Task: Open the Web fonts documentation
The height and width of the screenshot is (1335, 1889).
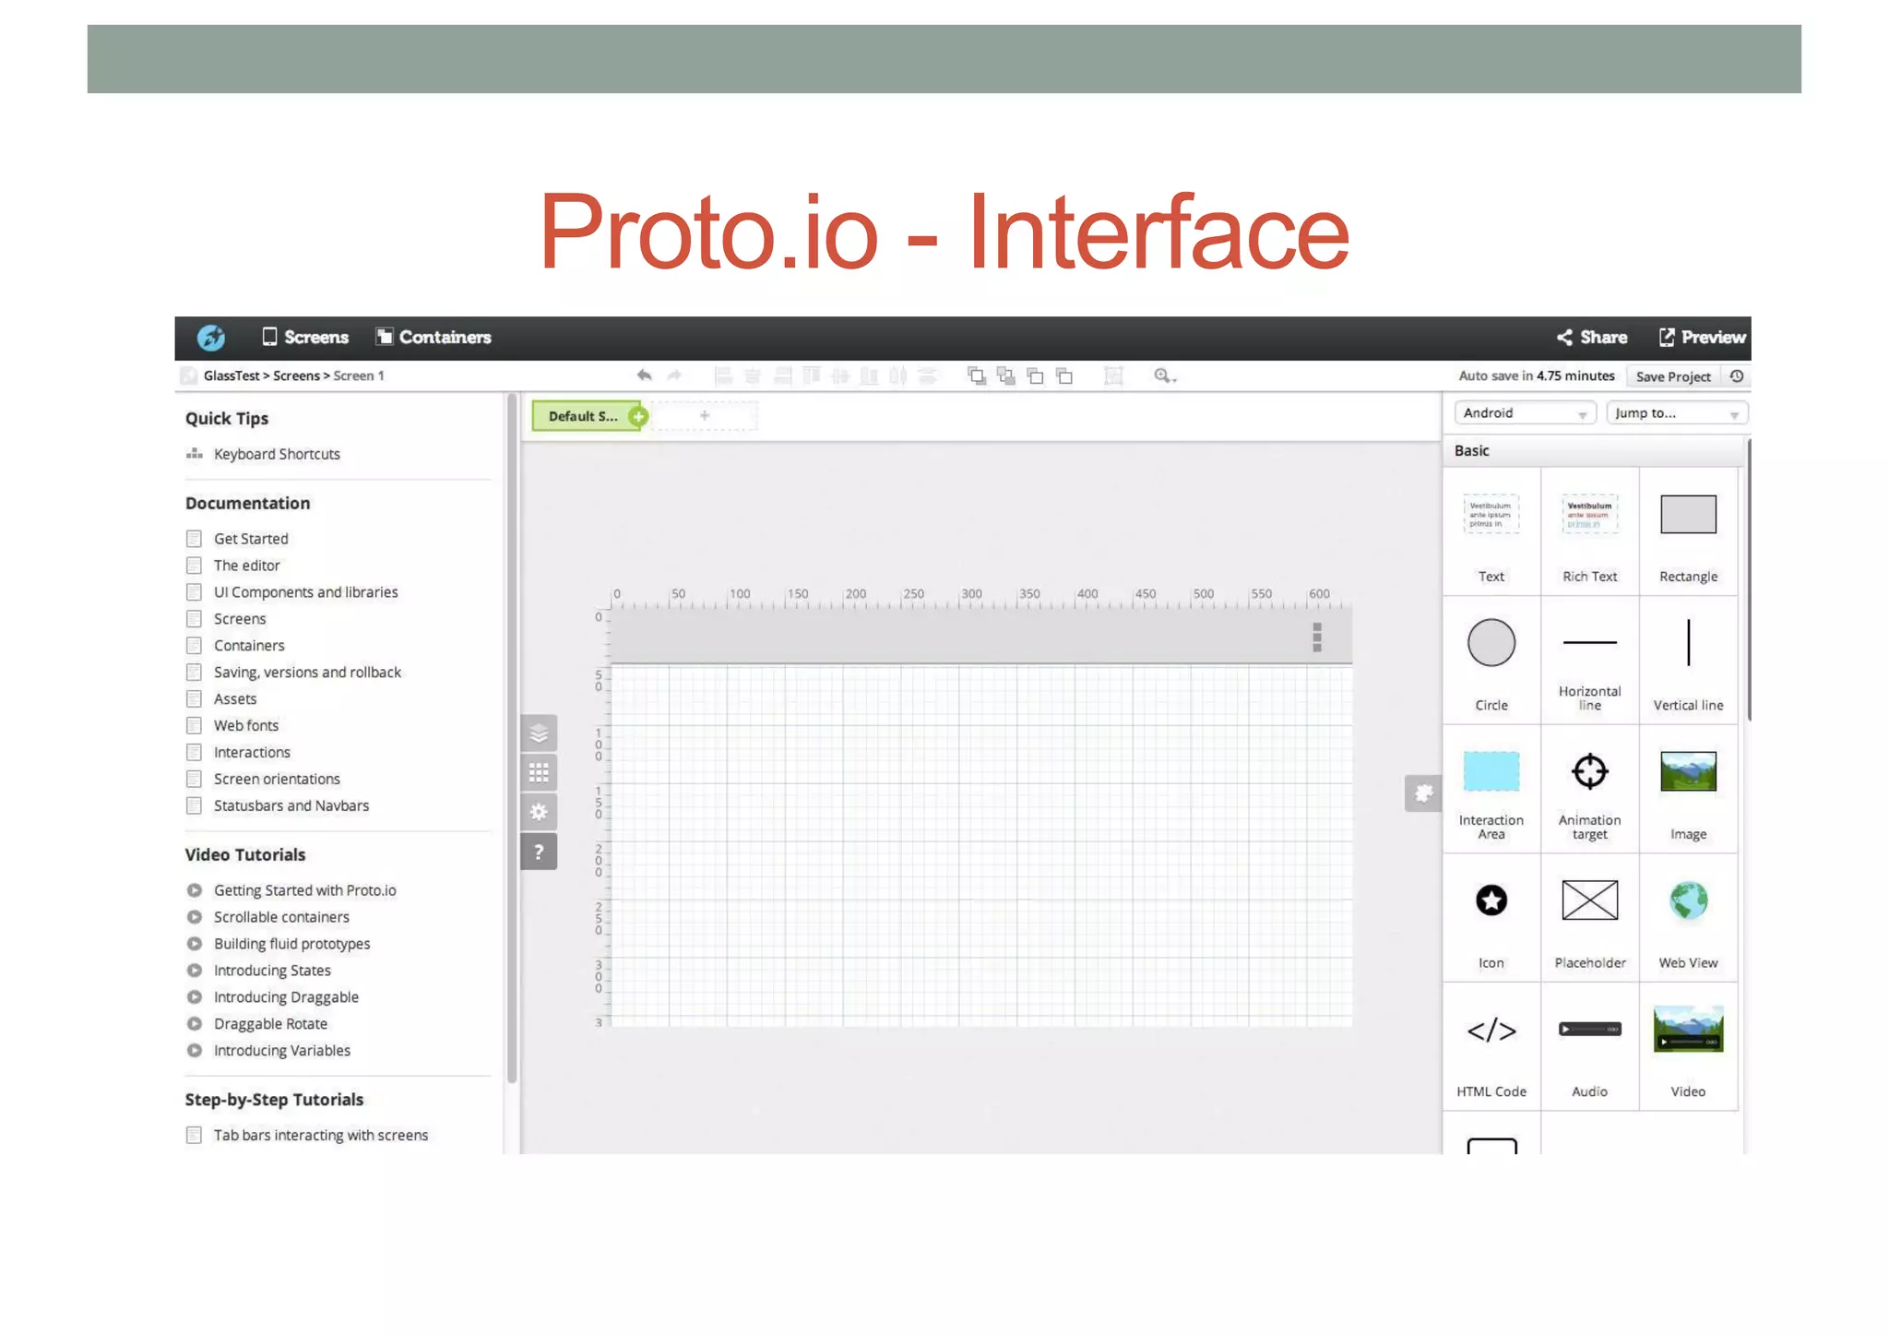Action: (246, 726)
